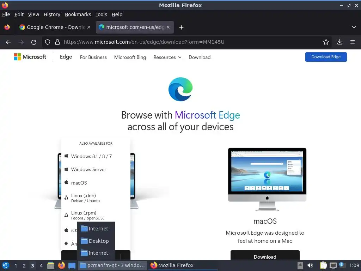The width and height of the screenshot is (361, 271).
Task: Open the Edit menu
Action: 19,14
